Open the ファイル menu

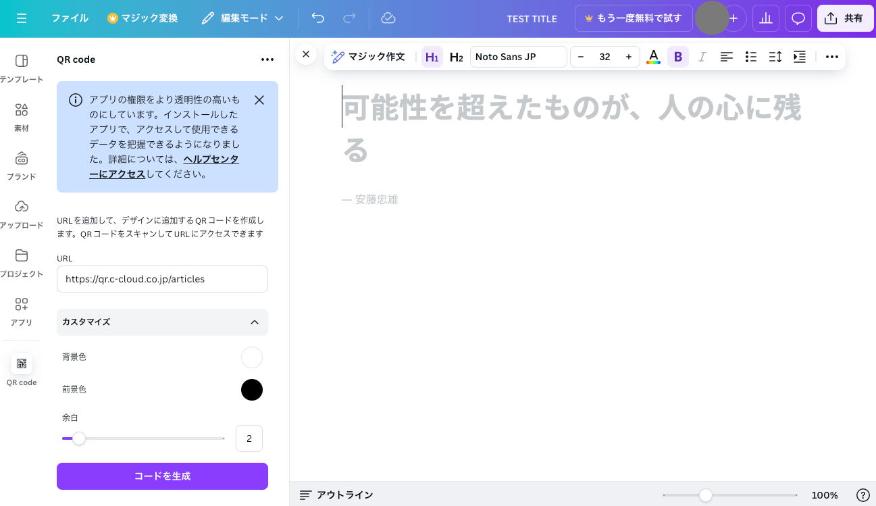70,18
